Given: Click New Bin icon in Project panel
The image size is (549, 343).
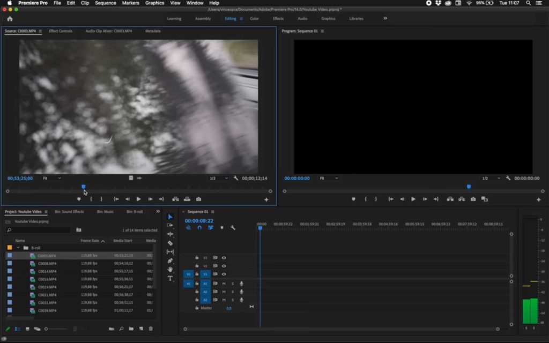Looking at the screenshot, I should (131, 329).
